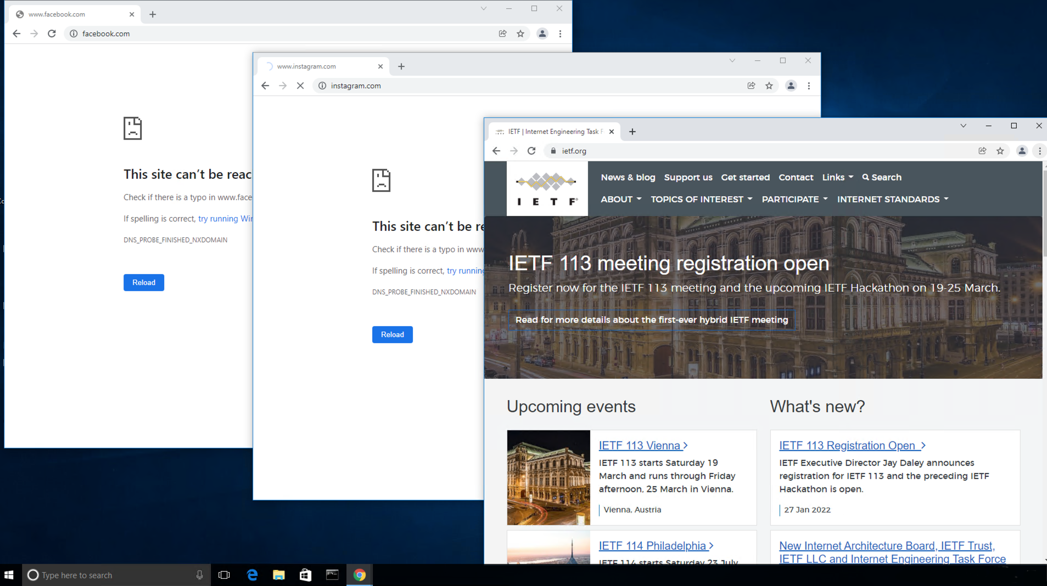The image size is (1047, 586).
Task: Click share icon in facebook.com window toolbar
Action: click(502, 33)
